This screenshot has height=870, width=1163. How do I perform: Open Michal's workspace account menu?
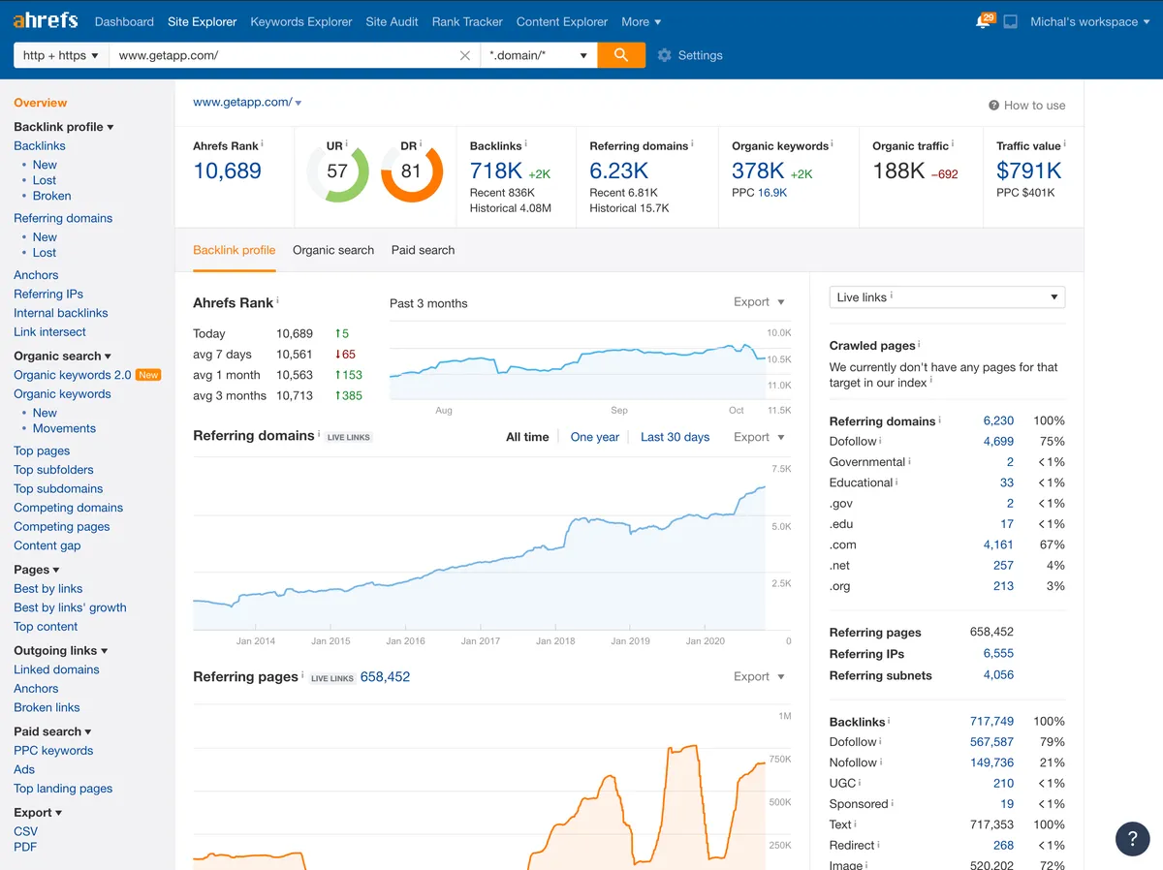click(1090, 21)
